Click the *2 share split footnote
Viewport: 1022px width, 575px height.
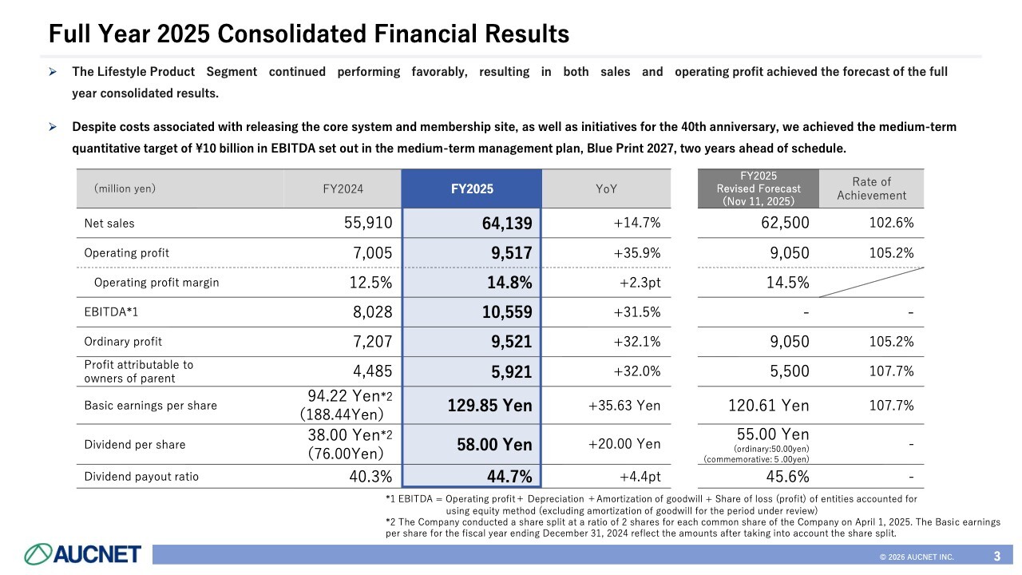(x=691, y=527)
